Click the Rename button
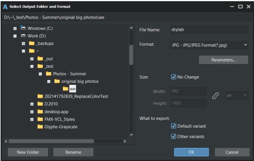254x161 pixels. tap(73, 152)
